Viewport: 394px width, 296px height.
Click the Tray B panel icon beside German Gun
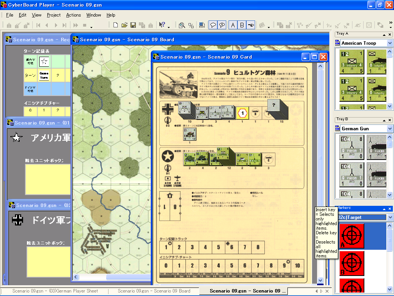click(x=337, y=129)
